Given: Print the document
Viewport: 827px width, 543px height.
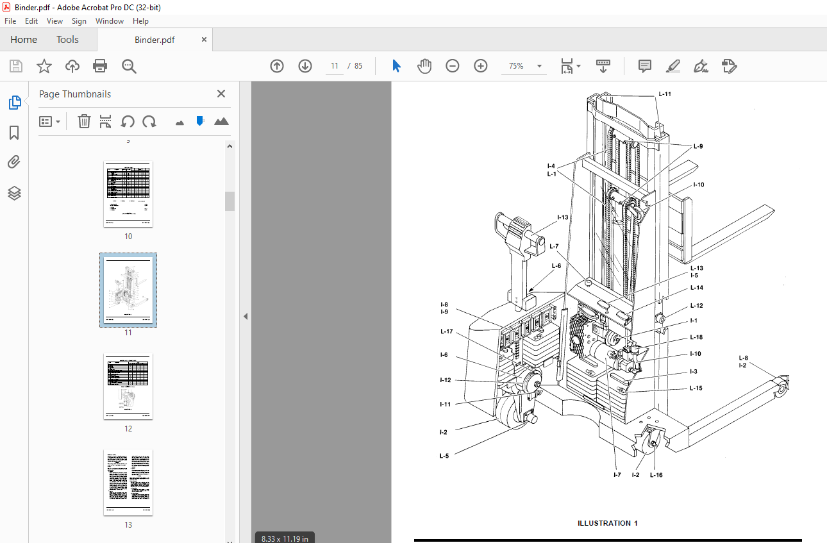Looking at the screenshot, I should point(100,66).
